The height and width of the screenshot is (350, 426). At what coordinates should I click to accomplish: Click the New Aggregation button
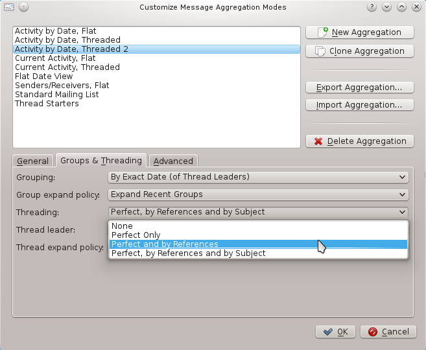click(x=360, y=32)
